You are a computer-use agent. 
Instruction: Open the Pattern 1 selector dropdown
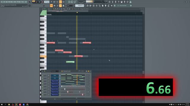tap(80, 6)
